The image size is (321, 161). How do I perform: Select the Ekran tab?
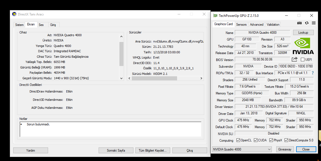31,24
